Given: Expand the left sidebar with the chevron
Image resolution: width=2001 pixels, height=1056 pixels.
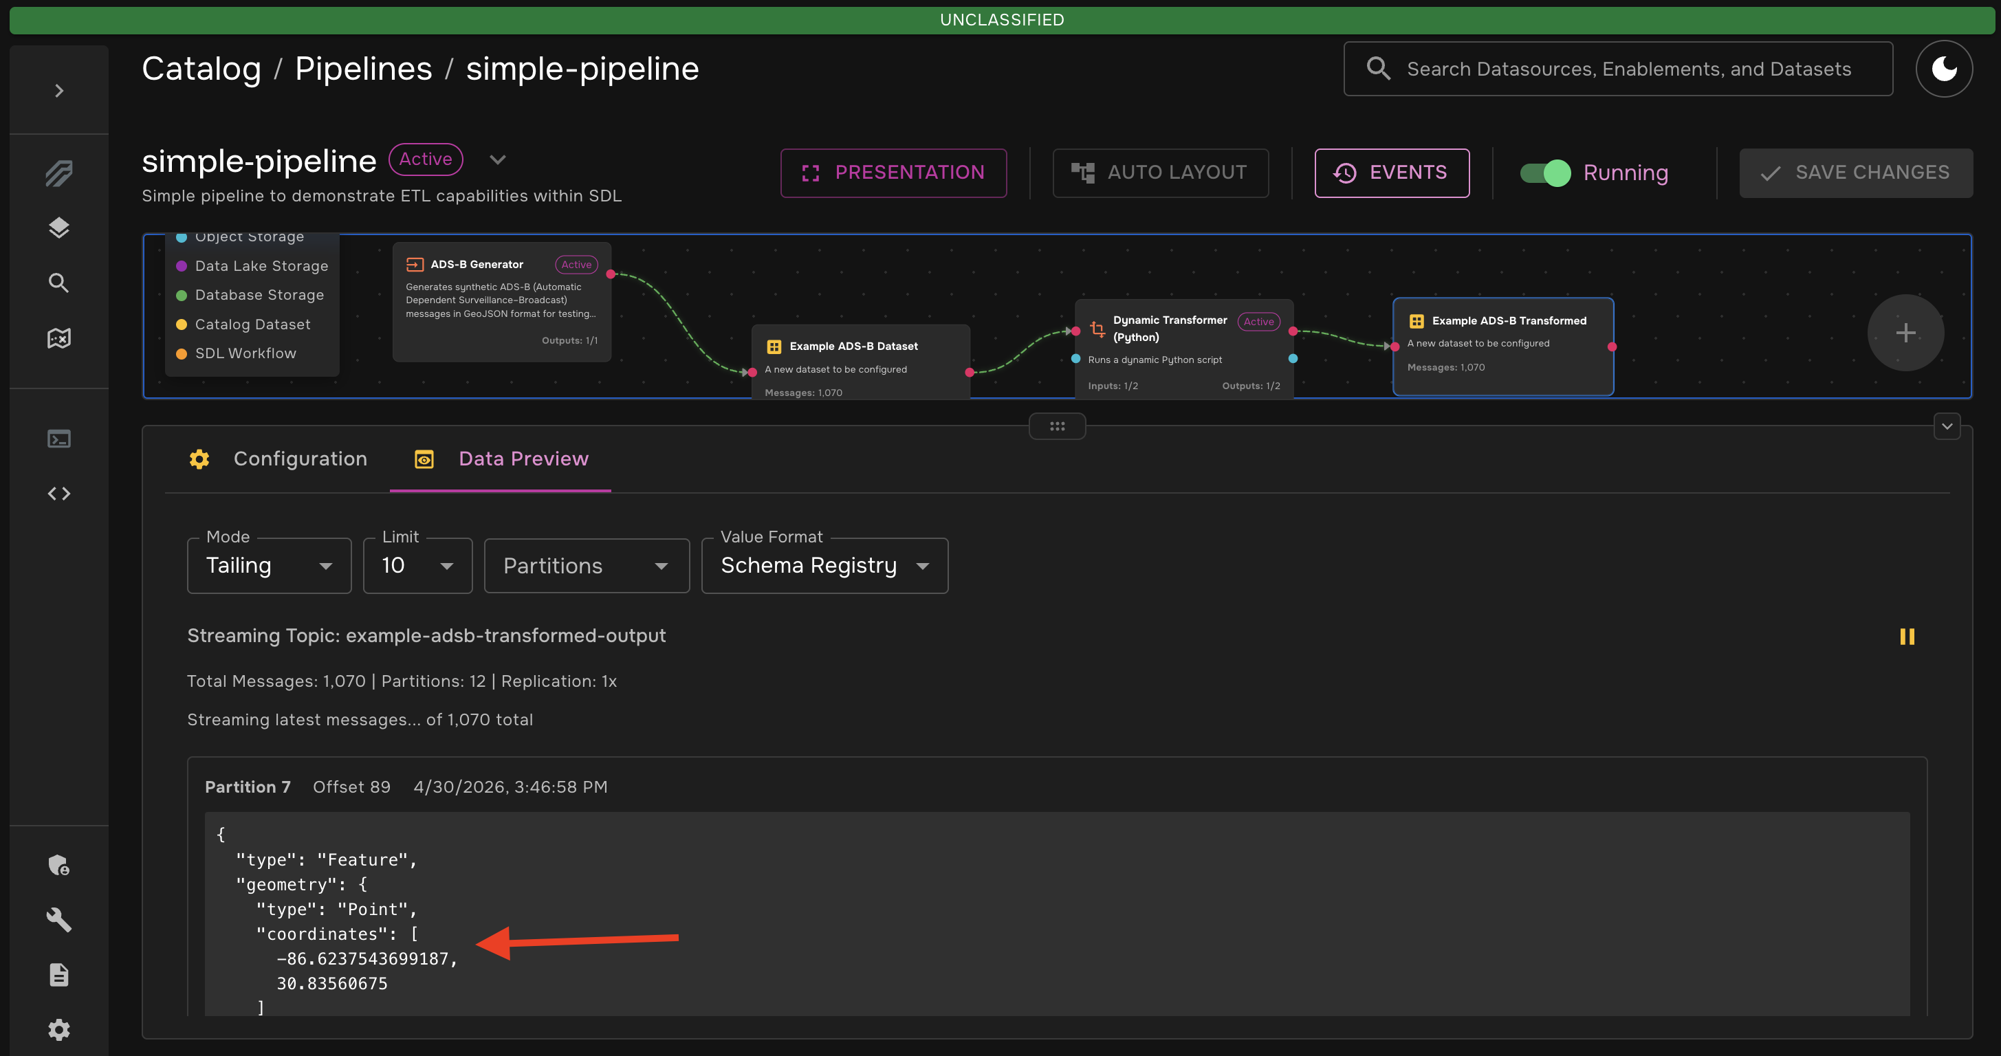Looking at the screenshot, I should tap(59, 91).
